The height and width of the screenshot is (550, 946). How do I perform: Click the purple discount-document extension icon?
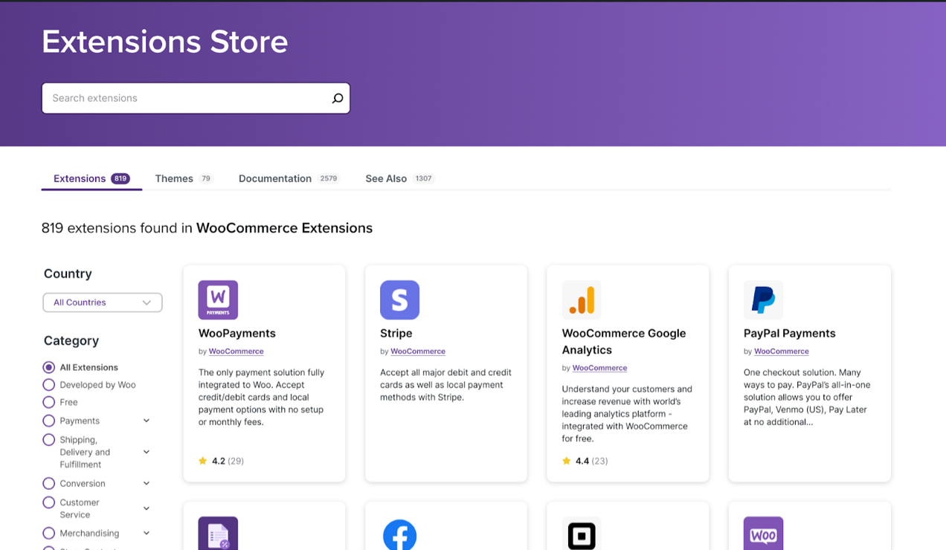coord(217,534)
